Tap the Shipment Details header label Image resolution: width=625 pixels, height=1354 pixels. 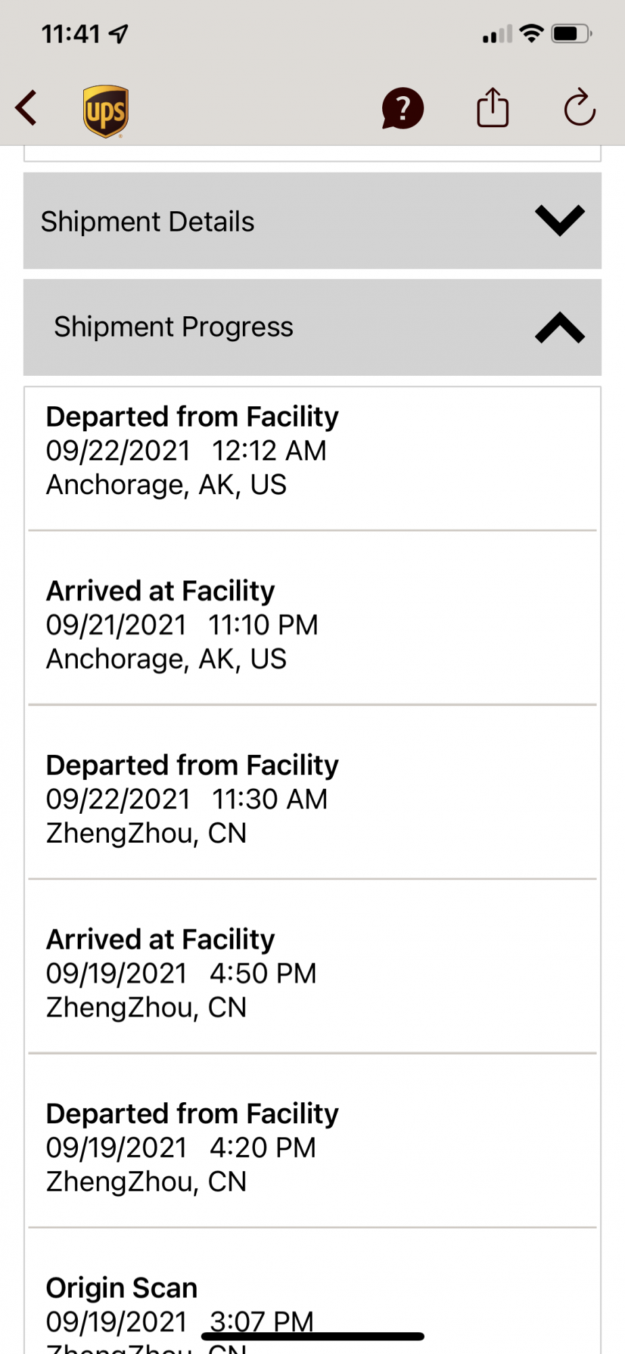147,221
